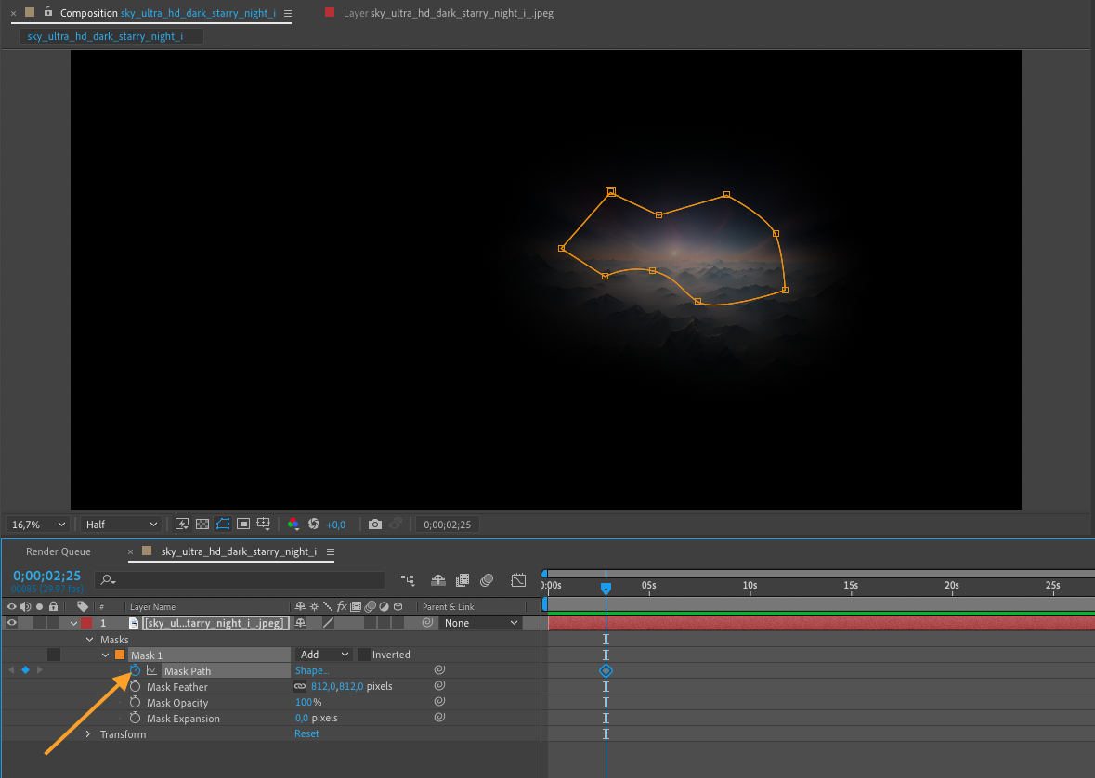
Task: Click the Reset link beside Transform
Action: pyautogui.click(x=306, y=734)
